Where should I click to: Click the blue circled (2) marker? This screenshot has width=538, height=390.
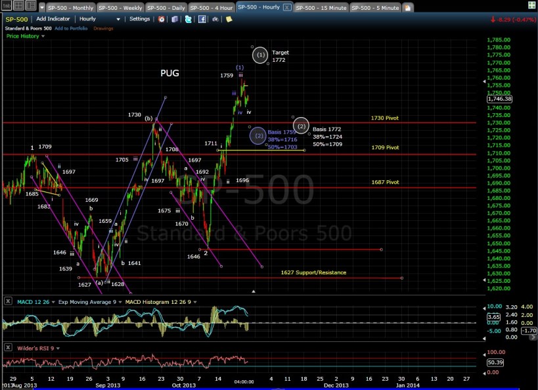pos(259,135)
